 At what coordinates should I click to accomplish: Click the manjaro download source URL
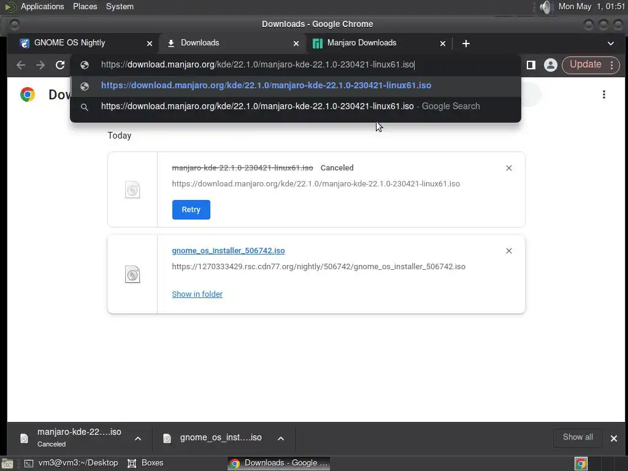pyautogui.click(x=316, y=184)
